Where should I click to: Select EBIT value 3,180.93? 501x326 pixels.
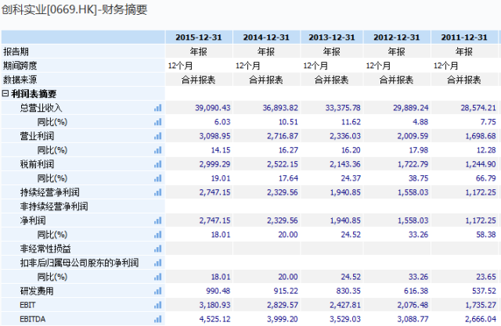215,305
